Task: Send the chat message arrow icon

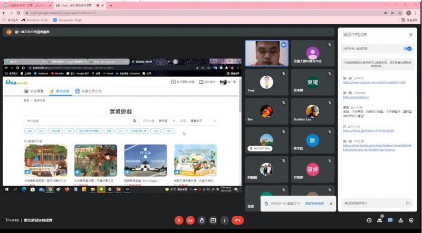Action: [408, 203]
